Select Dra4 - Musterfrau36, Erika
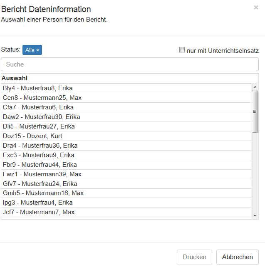The height and width of the screenshot is (267, 265). coord(40,146)
